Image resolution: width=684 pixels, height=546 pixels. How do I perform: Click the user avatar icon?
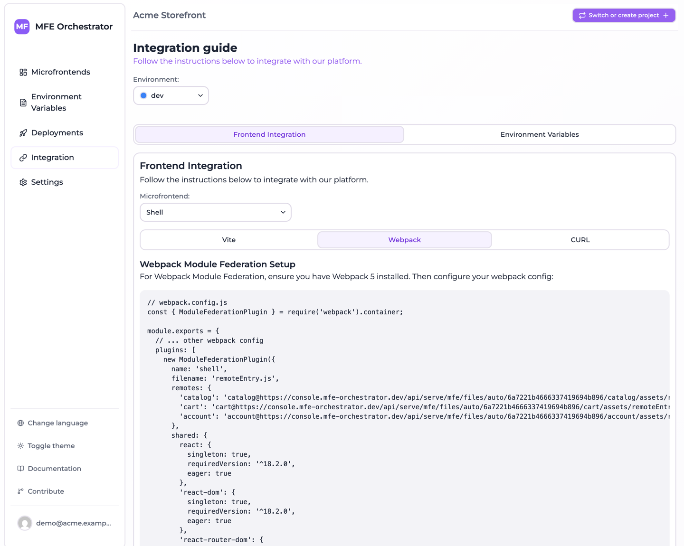[25, 523]
